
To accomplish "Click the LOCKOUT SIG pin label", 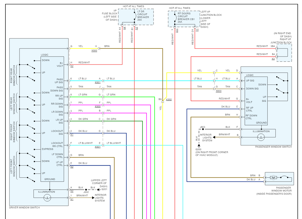I will 57,132.
